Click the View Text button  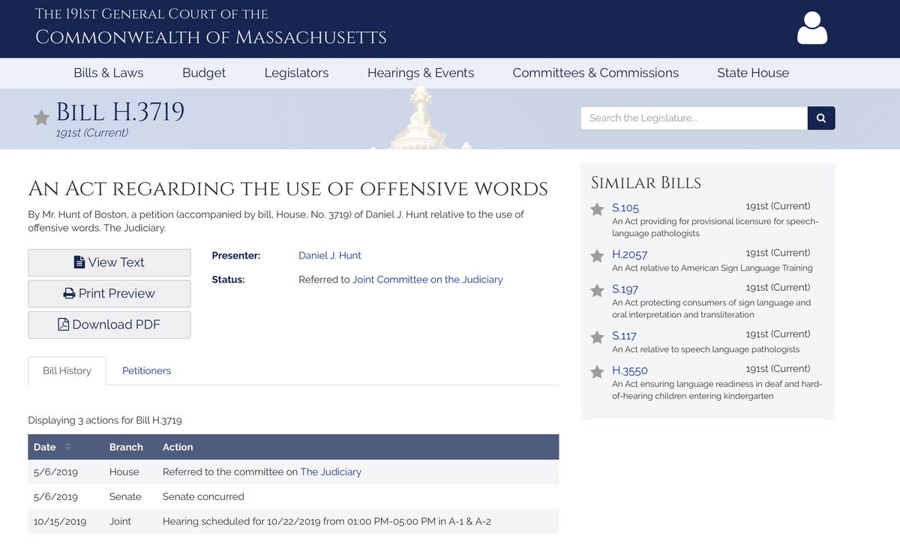[x=109, y=262]
